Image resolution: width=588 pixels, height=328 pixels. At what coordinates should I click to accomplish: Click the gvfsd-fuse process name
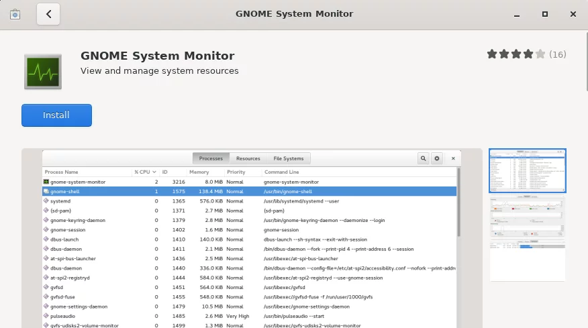pos(62,297)
